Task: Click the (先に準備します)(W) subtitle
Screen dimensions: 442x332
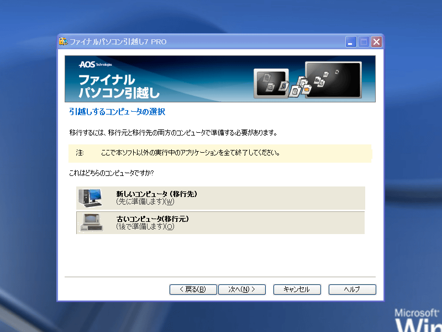Action: tap(145, 201)
